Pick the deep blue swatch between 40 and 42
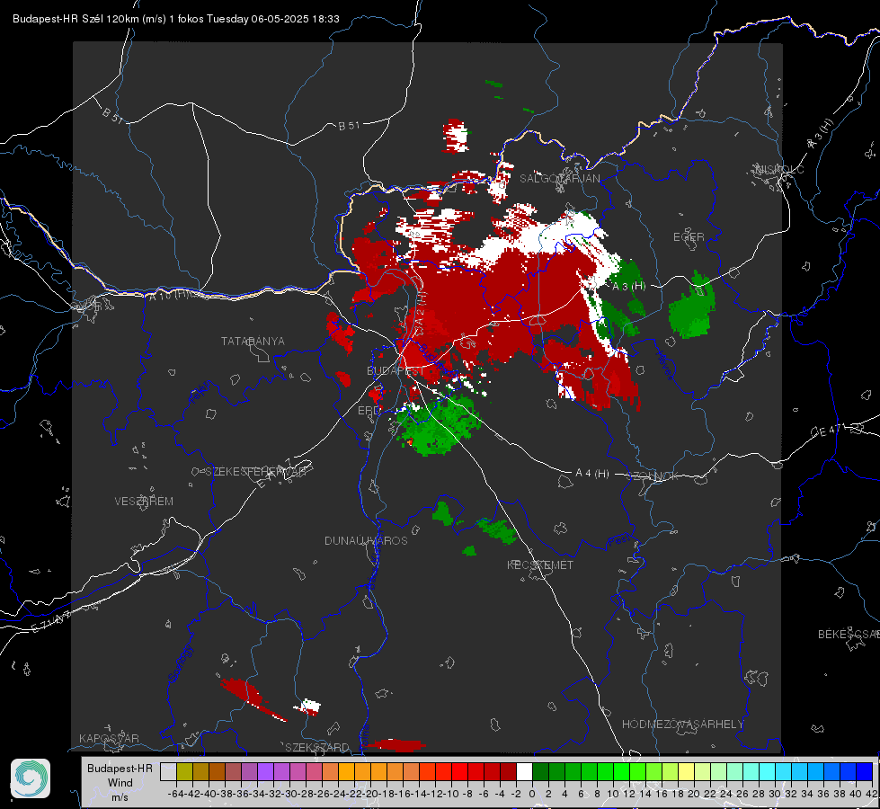880x809 pixels. [x=865, y=772]
